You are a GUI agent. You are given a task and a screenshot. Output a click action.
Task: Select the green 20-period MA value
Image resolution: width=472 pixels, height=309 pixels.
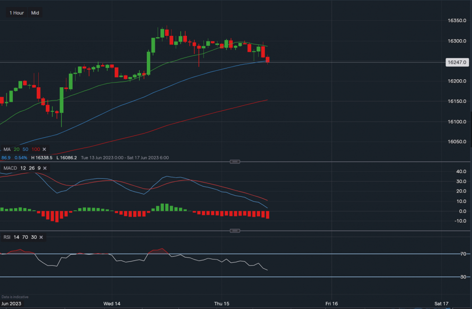pos(17,149)
